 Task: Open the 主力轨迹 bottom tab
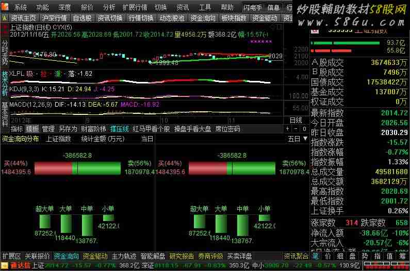point(124,256)
